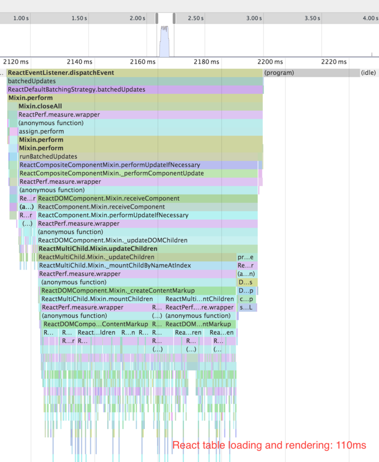Click the ReactDefaultBatchingStrategy.batchedUpdates bar
This screenshot has width=379, height=462.
135,89
